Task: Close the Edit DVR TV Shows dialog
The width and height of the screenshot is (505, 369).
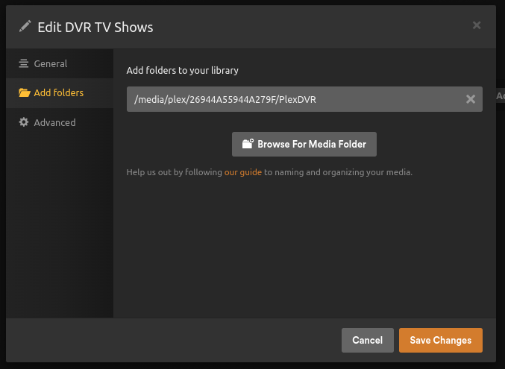Action: [477, 25]
